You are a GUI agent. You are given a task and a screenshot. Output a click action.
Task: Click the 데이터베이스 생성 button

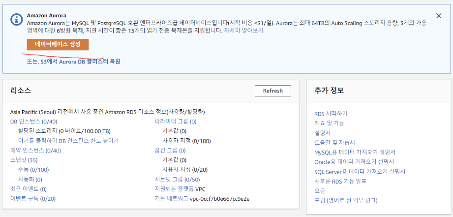point(58,44)
